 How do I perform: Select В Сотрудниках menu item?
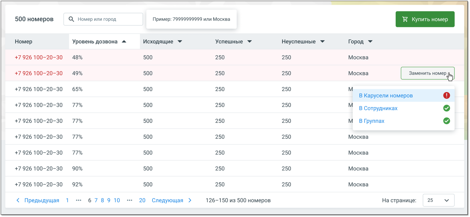(x=404, y=108)
